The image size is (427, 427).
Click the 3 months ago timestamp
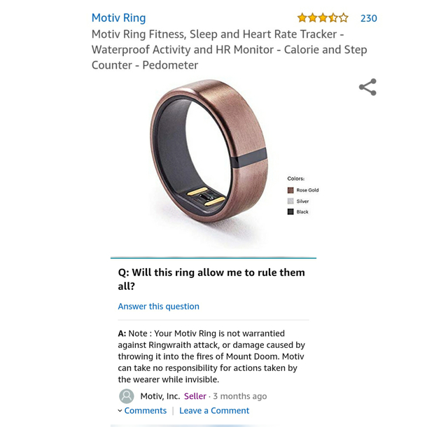tap(240, 396)
